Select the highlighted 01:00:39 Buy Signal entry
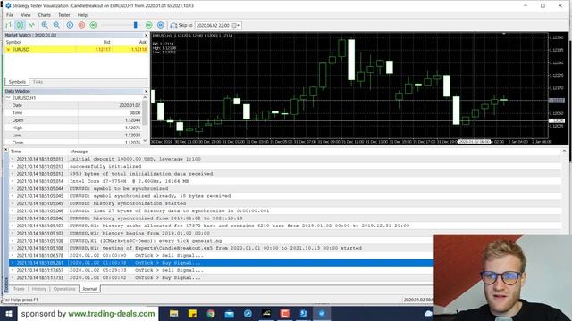 pos(222,263)
